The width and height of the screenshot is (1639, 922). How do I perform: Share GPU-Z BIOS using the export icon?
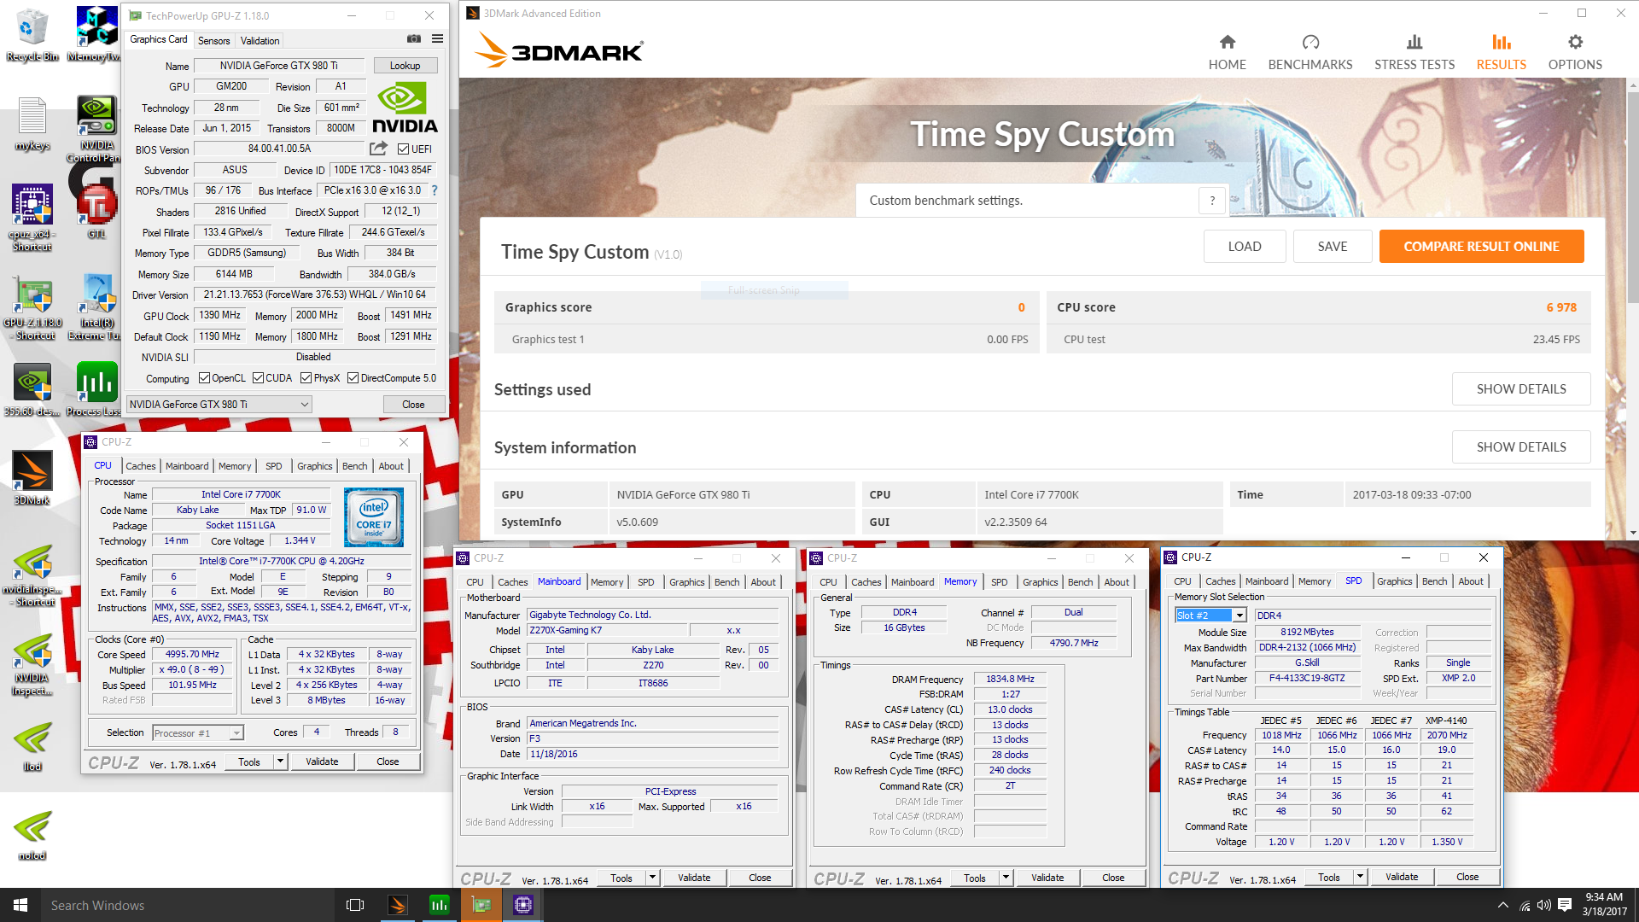point(378,149)
